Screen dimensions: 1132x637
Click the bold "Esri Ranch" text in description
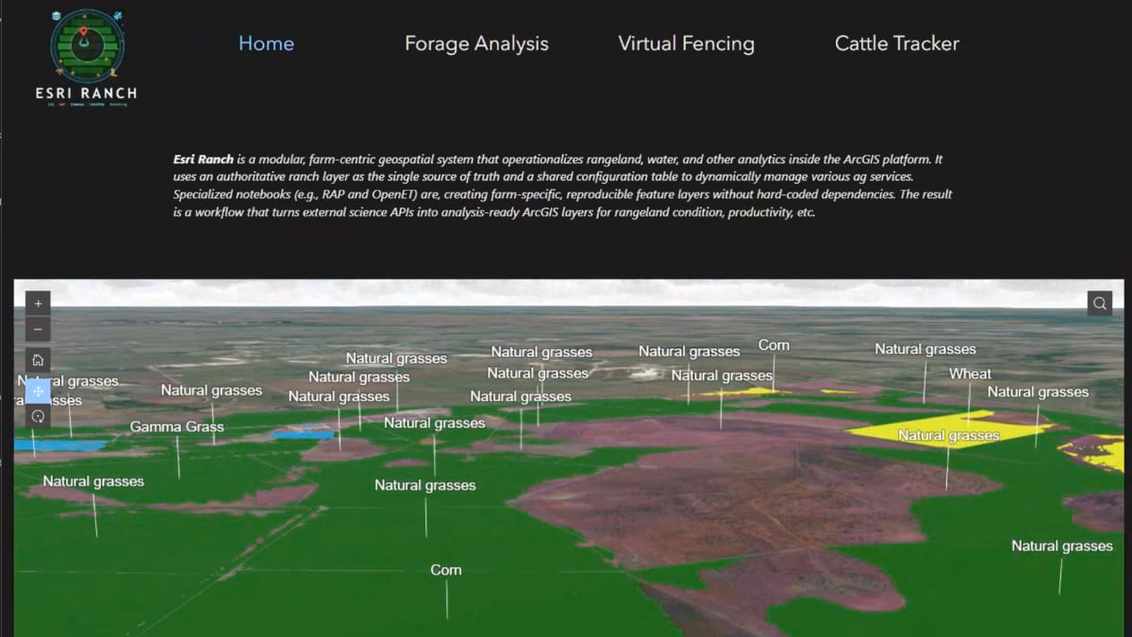(203, 159)
